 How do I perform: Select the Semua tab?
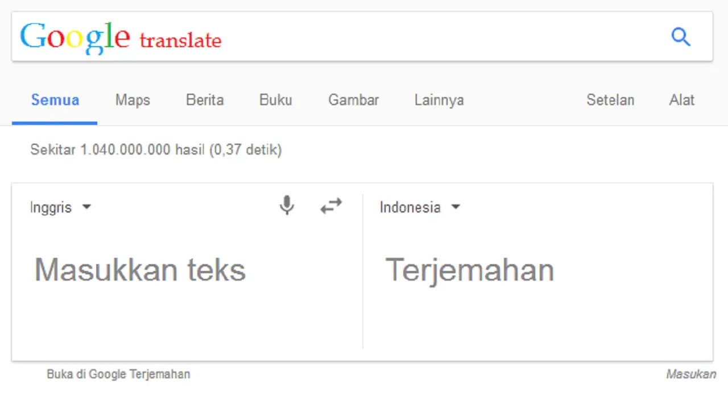pyautogui.click(x=55, y=101)
